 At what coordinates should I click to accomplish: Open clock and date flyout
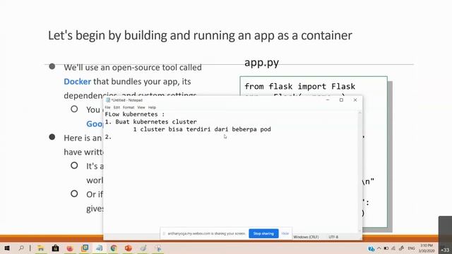pyautogui.click(x=427, y=248)
